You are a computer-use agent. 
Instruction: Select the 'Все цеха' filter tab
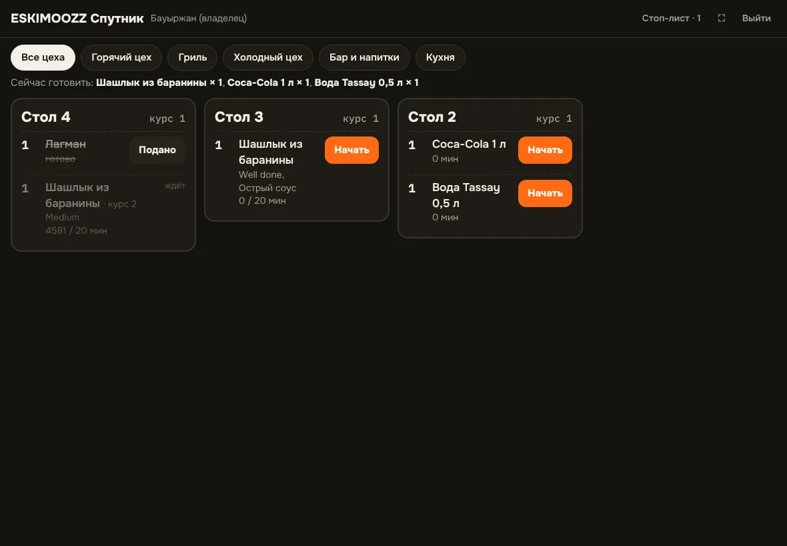point(43,58)
